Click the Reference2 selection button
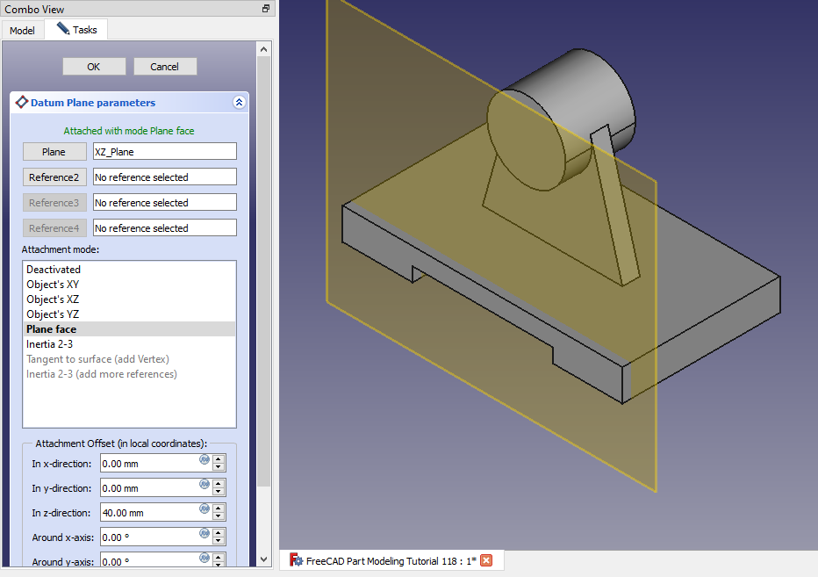This screenshot has width=818, height=577. (x=54, y=177)
